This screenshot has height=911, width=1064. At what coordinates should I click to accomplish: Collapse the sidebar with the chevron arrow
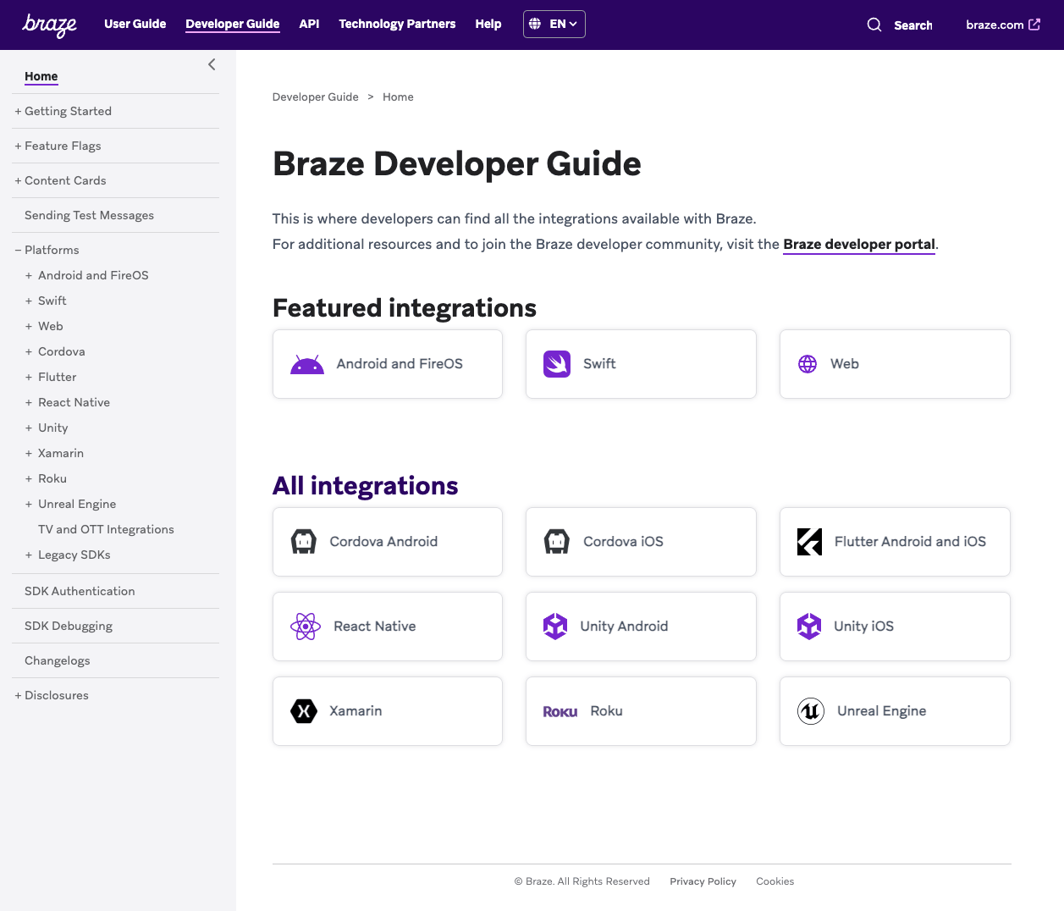click(212, 64)
